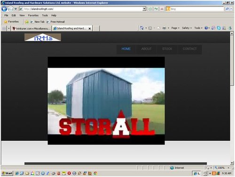Click the red Stop loading icon
The height and width of the screenshot is (177, 235).
click(162, 9)
